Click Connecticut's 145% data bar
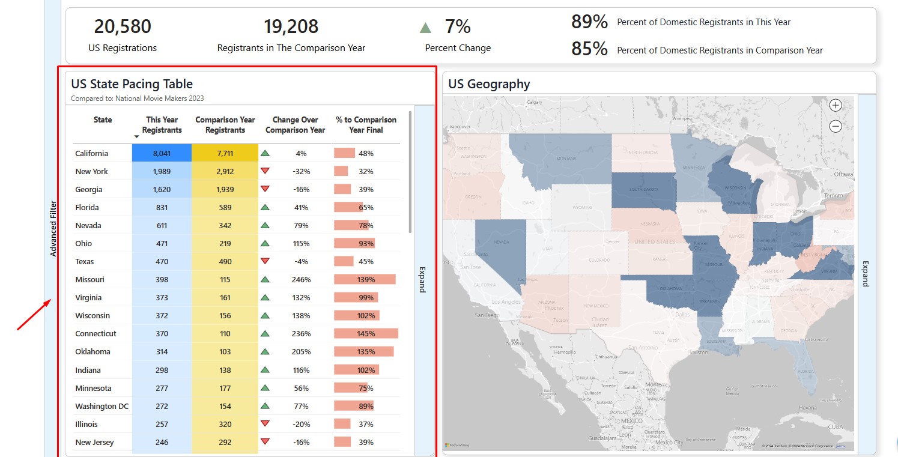The height and width of the screenshot is (457, 898). [x=366, y=333]
